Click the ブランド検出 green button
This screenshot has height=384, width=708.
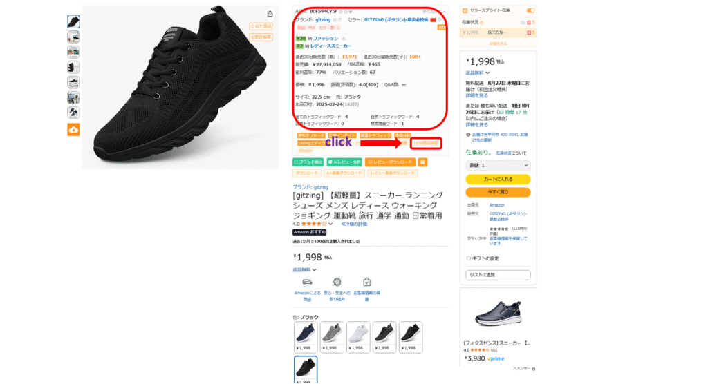click(x=308, y=162)
